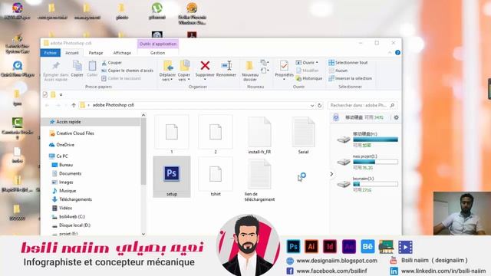Open Propriétés from the ribbon
The image size is (491, 276).
click(x=284, y=70)
